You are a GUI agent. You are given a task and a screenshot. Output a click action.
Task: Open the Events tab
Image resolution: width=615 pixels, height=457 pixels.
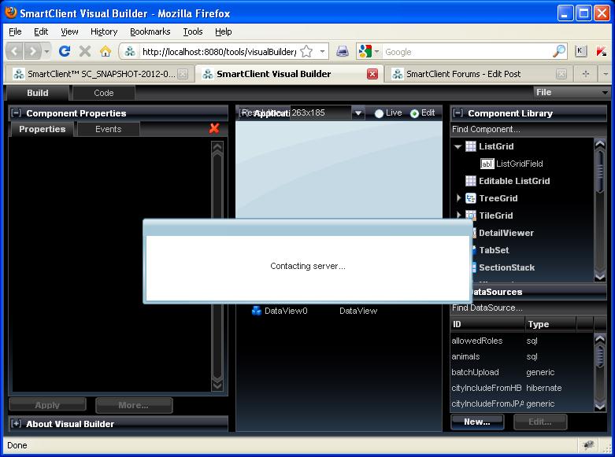[x=108, y=129]
